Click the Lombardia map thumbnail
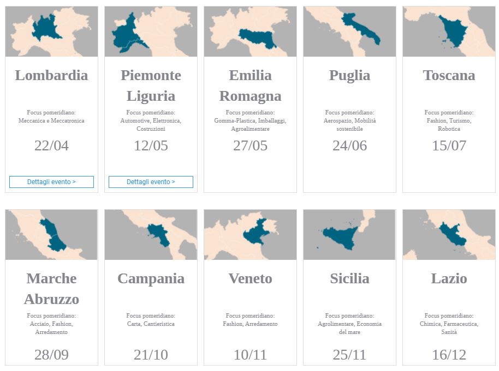This screenshot has width=499, height=371. click(x=51, y=32)
